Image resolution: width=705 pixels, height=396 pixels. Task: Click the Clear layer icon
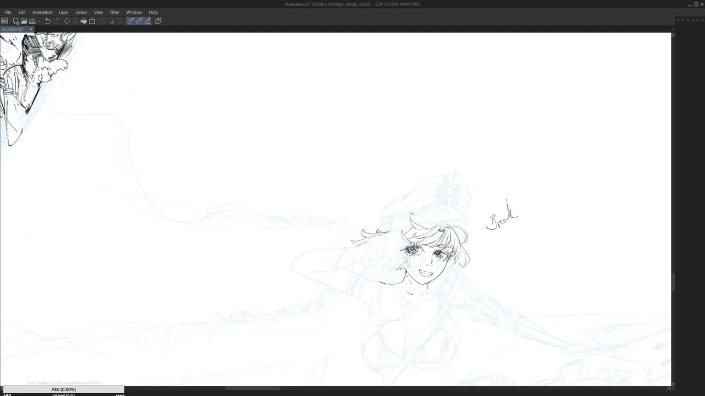[x=67, y=21]
